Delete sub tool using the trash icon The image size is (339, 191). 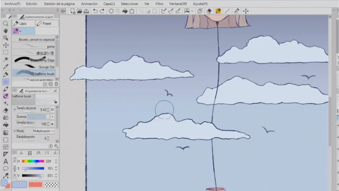point(56,84)
